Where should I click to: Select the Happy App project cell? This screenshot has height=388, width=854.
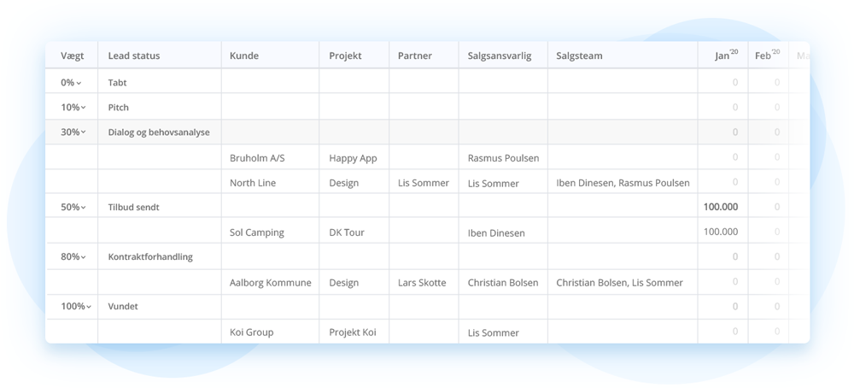point(353,158)
